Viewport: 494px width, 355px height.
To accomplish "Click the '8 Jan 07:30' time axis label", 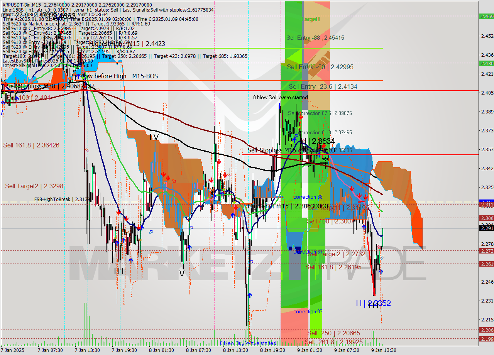I will tap(198, 350).
